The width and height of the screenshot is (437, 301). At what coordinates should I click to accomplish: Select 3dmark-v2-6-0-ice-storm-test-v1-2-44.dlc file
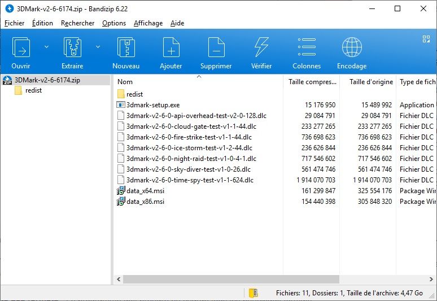189,148
